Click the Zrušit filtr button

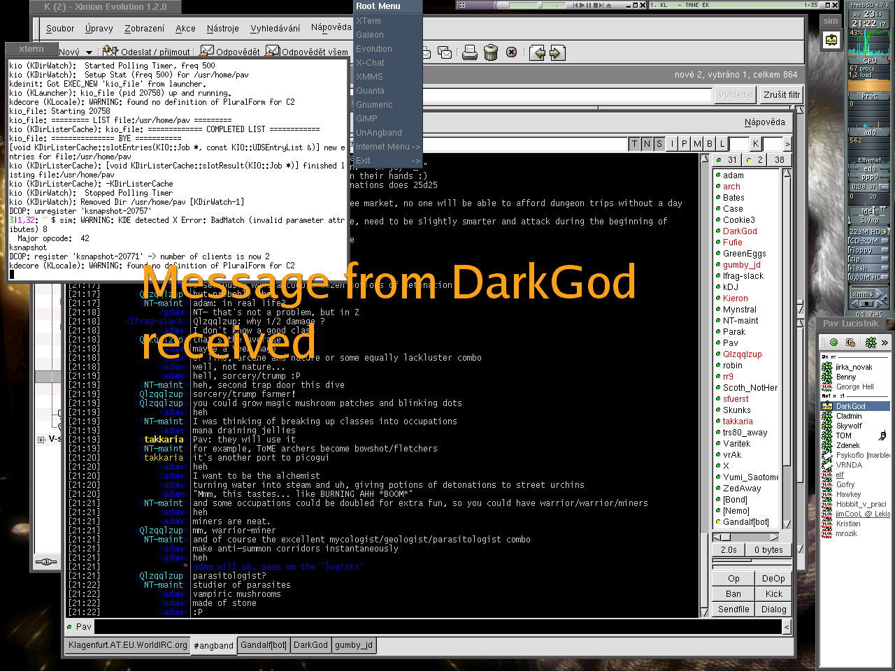[781, 95]
